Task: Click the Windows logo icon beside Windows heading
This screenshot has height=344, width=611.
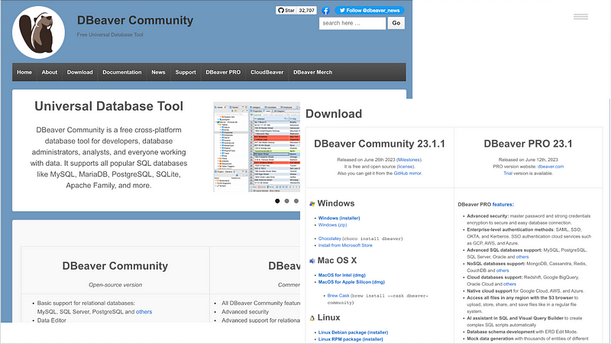Action: click(x=312, y=203)
